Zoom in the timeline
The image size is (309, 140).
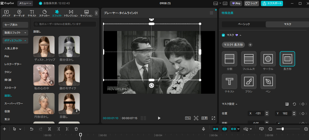(306, 129)
